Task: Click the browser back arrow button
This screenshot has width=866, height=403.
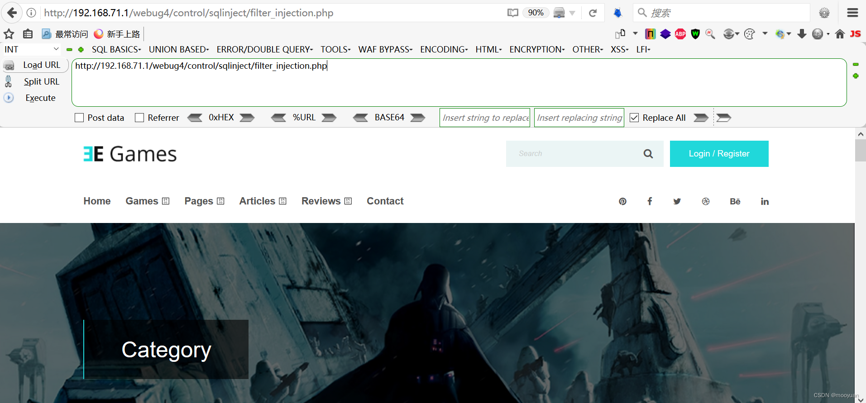Action: pos(12,13)
